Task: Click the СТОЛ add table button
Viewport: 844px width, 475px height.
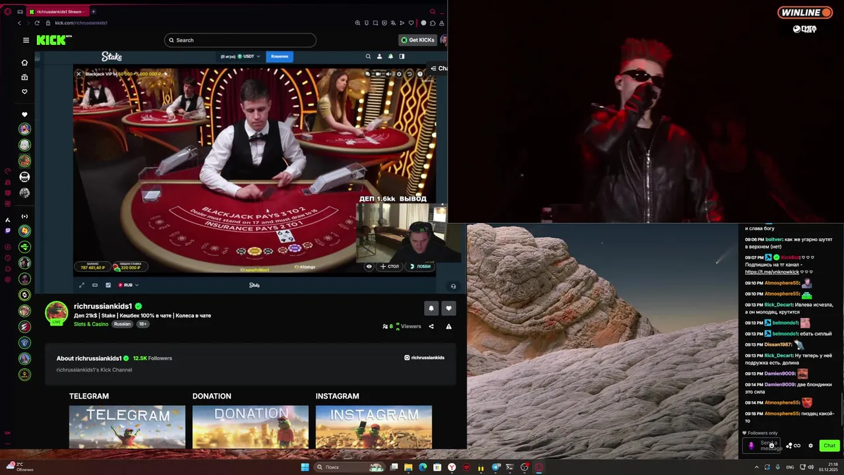Action: click(x=390, y=267)
